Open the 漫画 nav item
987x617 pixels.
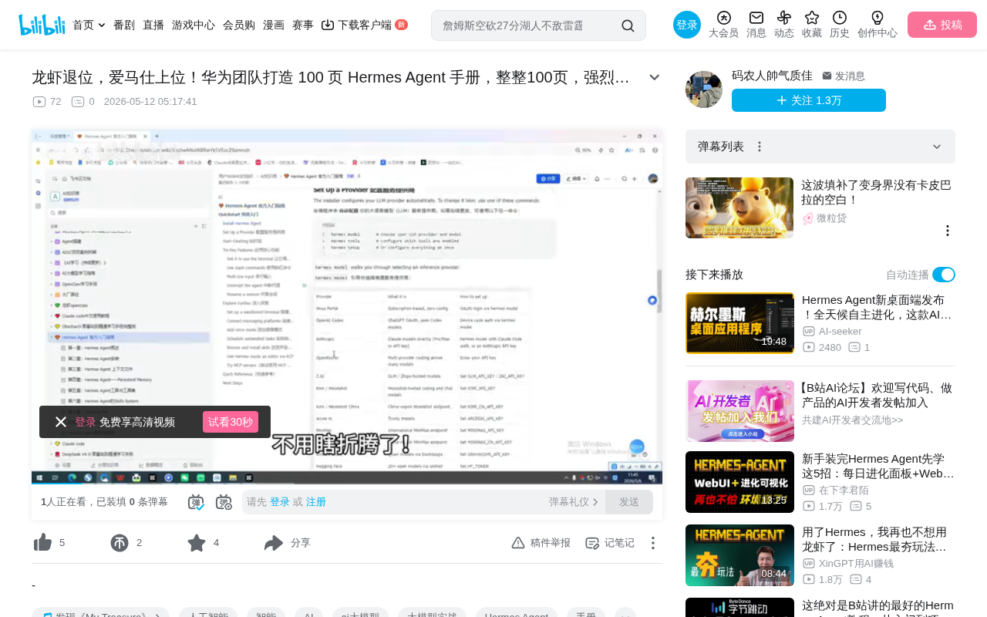tap(274, 25)
